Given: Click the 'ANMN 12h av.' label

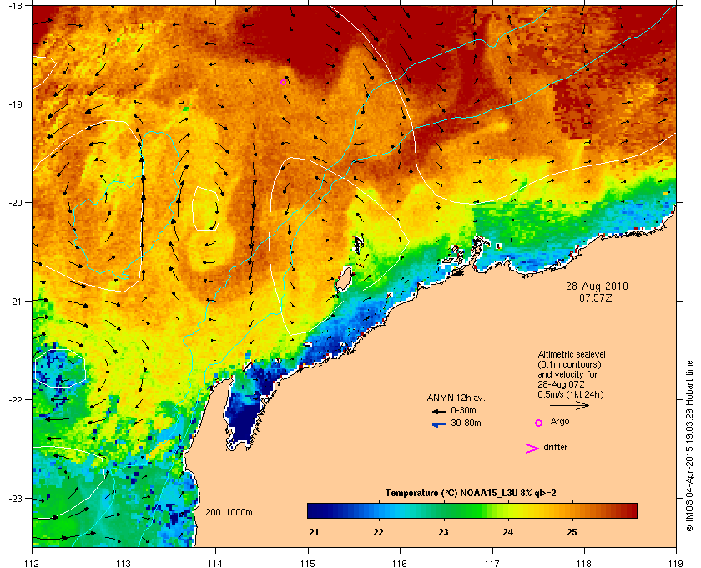Looking at the screenshot, I should point(456,398).
